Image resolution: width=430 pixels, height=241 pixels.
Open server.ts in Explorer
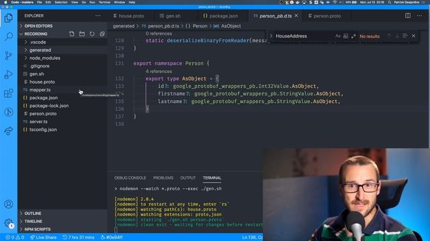tap(62, 121)
